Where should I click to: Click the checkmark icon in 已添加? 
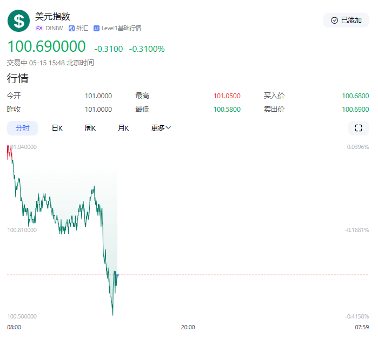tap(334, 21)
